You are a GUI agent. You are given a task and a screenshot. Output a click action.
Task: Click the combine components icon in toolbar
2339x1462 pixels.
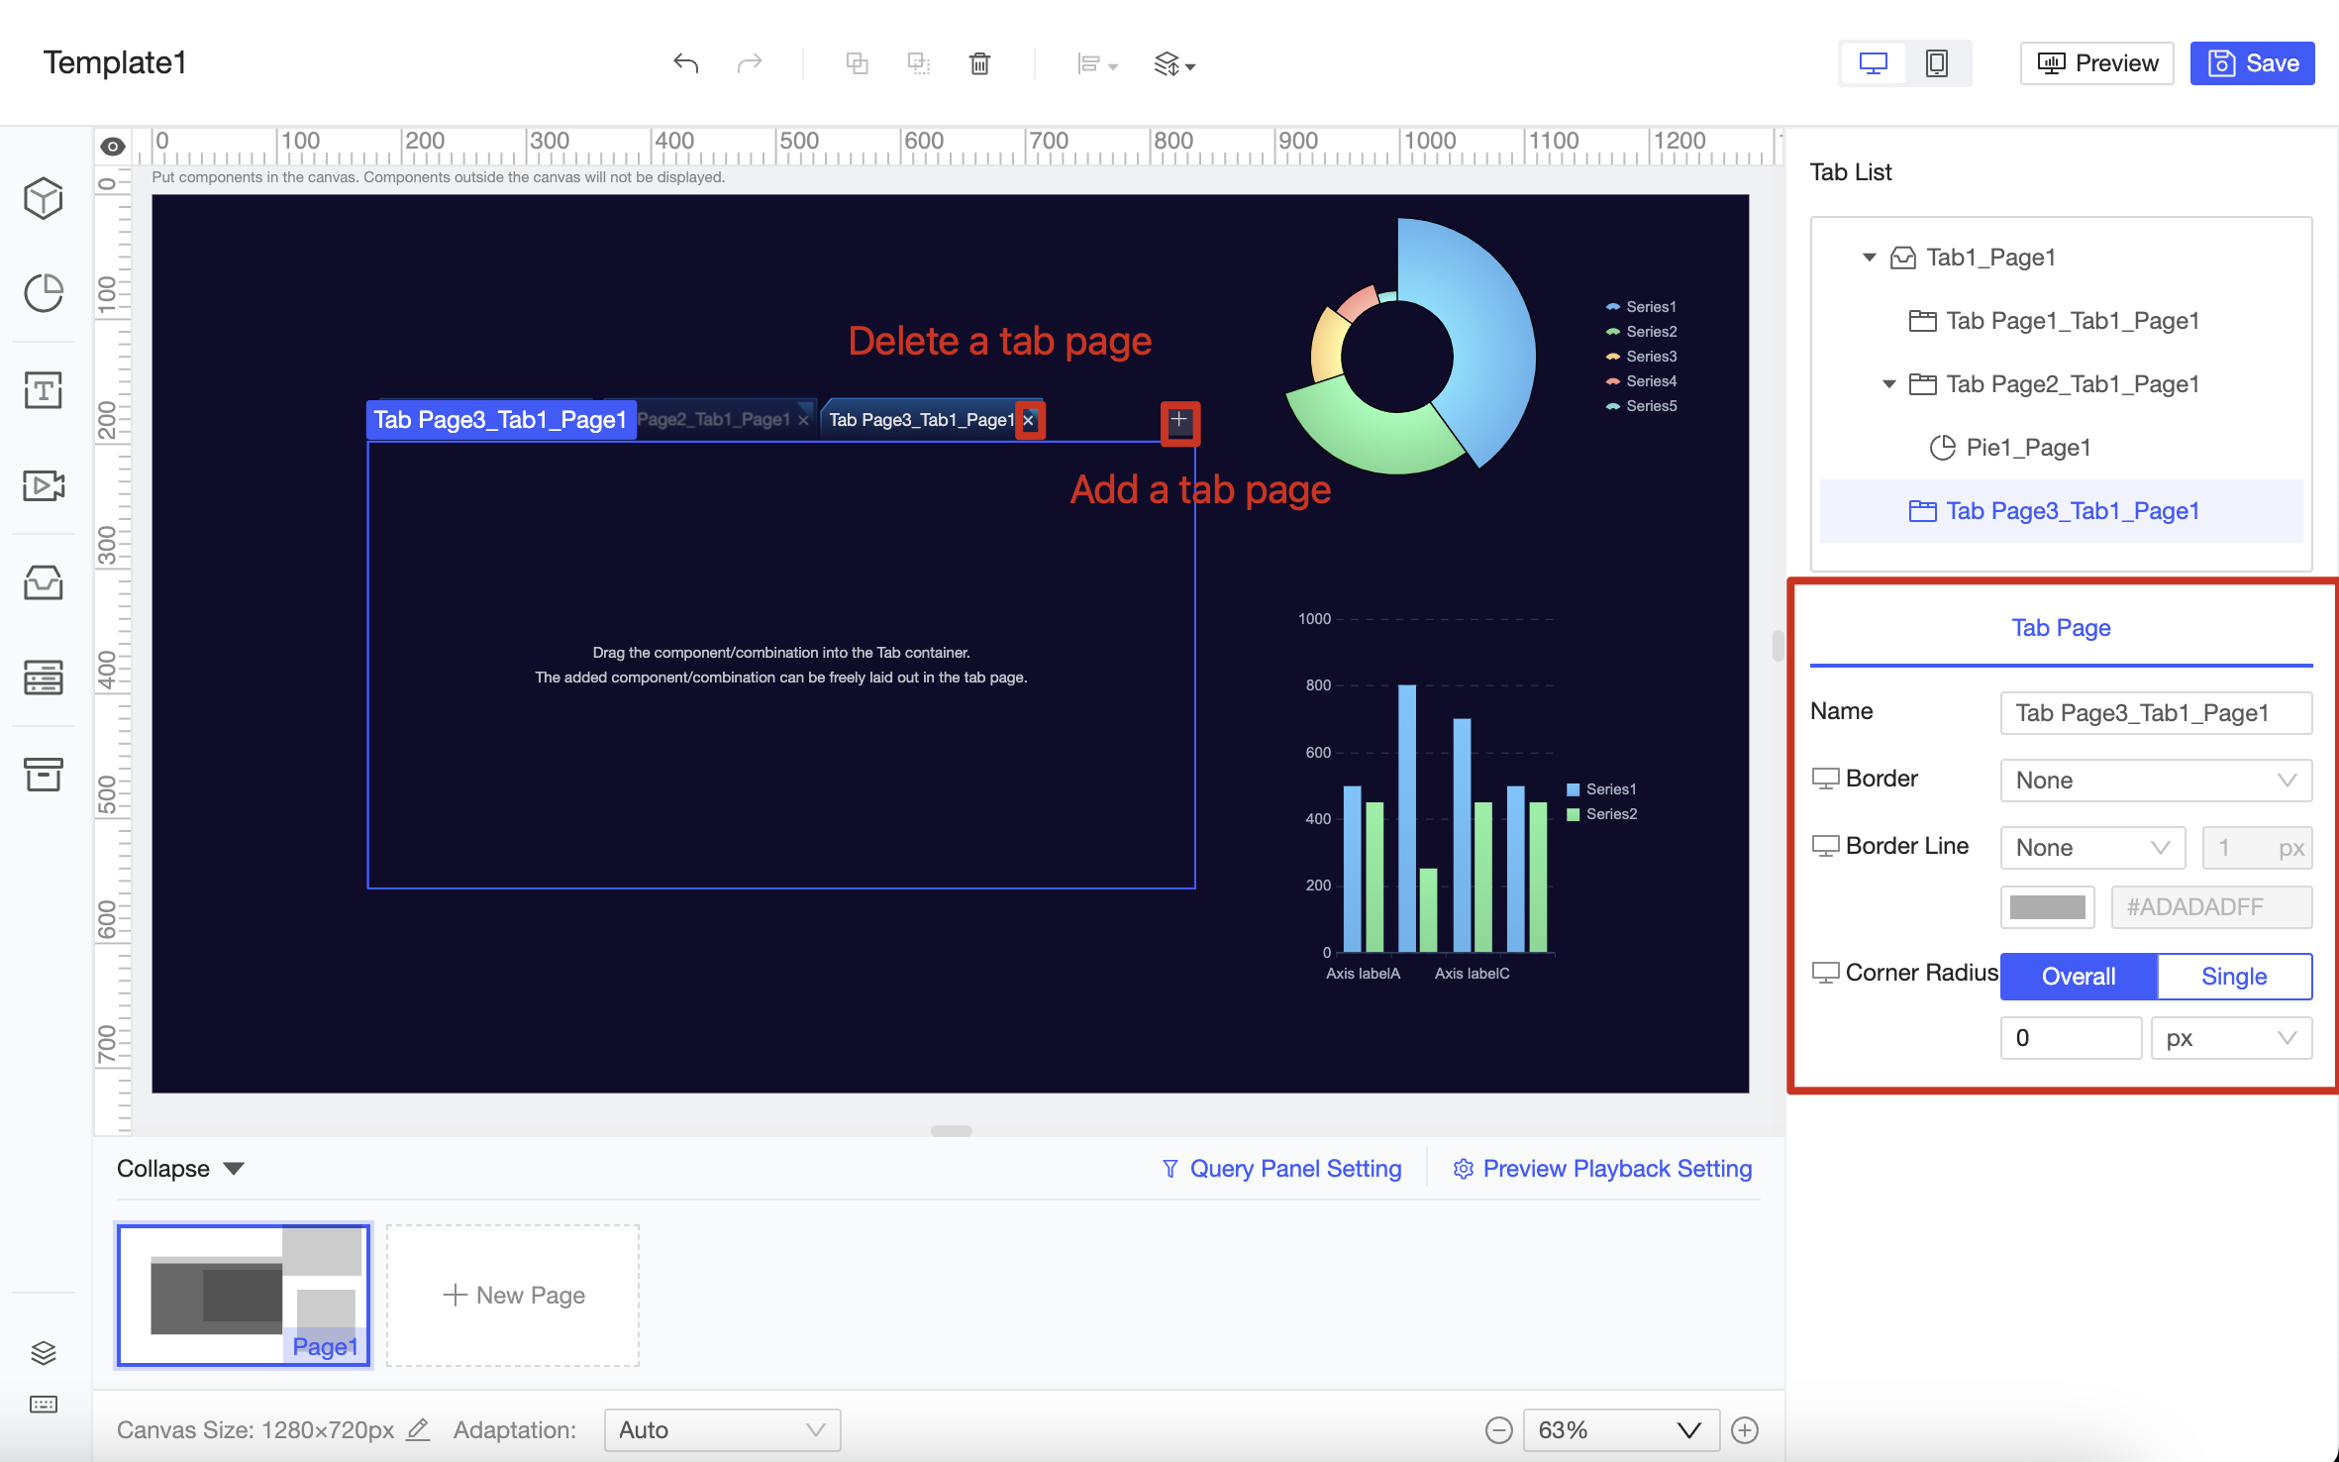point(858,63)
